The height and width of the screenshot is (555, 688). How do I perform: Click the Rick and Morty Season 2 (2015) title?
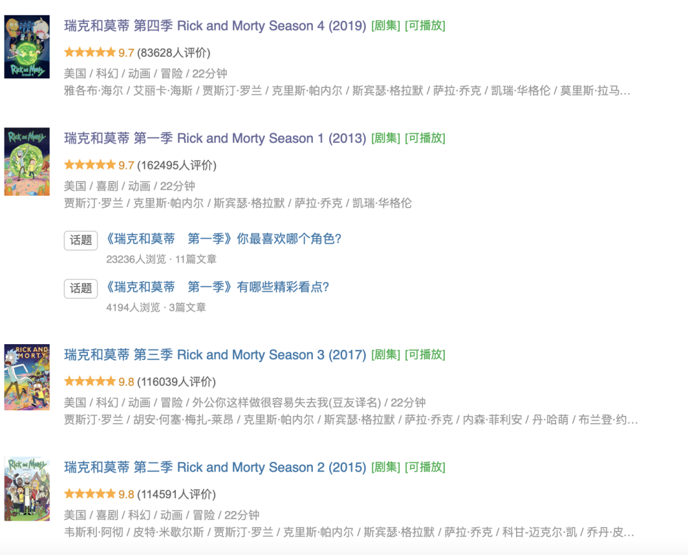215,467
